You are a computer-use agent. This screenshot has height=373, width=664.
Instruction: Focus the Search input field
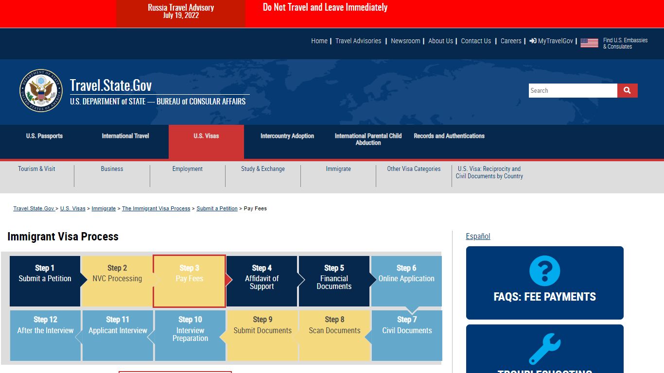pyautogui.click(x=573, y=90)
